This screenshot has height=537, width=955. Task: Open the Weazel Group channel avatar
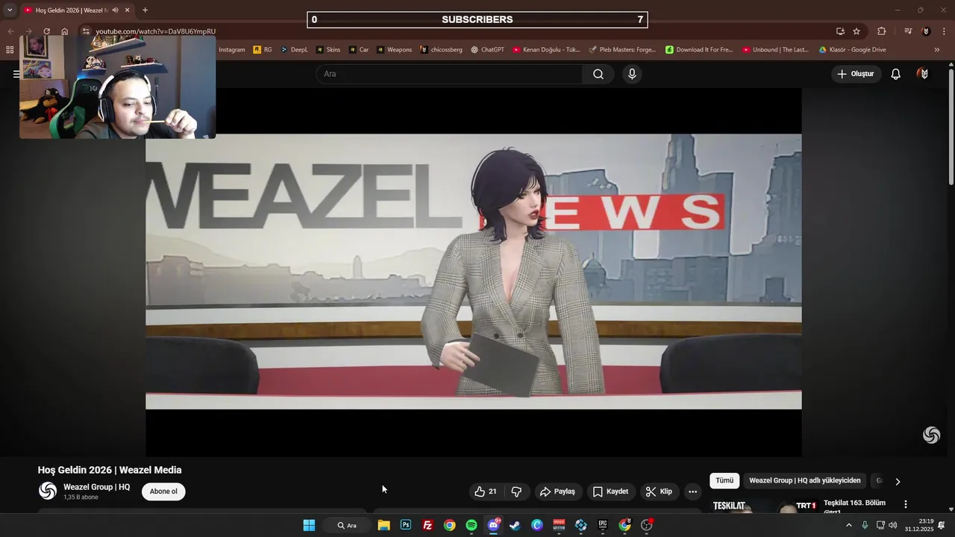48,491
